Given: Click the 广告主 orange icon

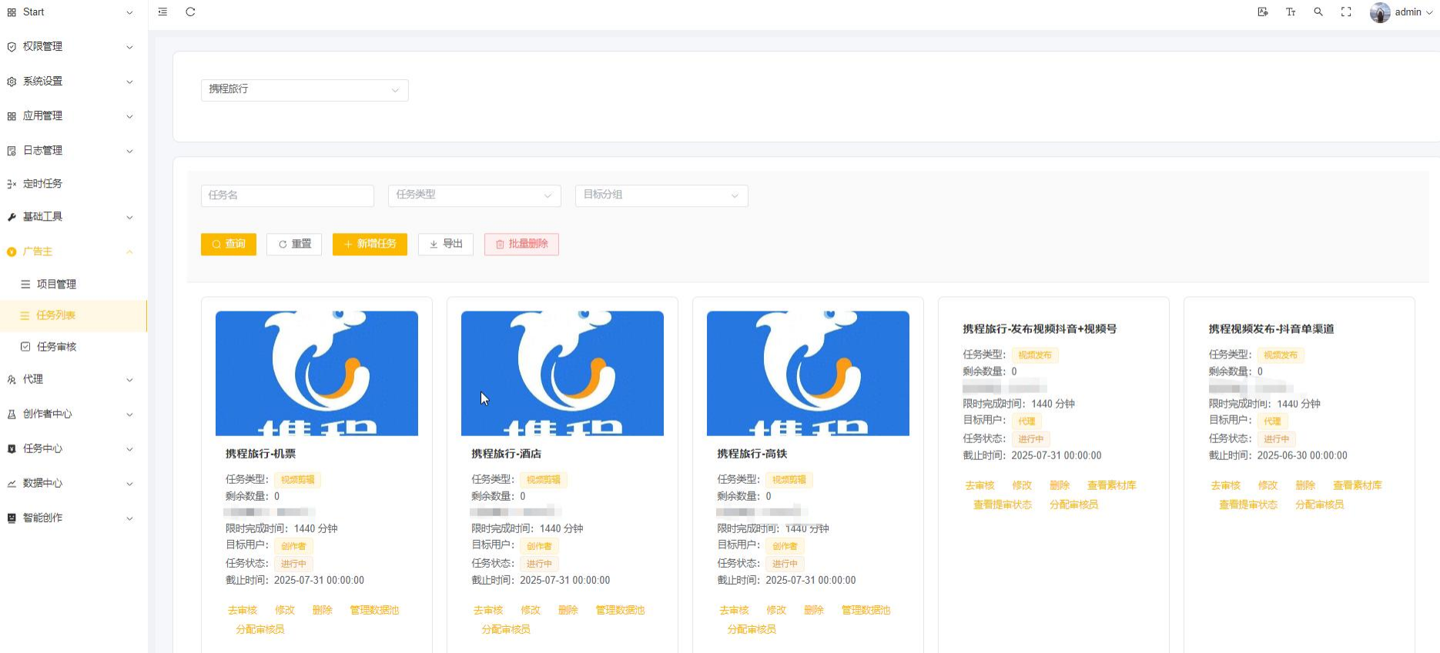Looking at the screenshot, I should point(12,252).
